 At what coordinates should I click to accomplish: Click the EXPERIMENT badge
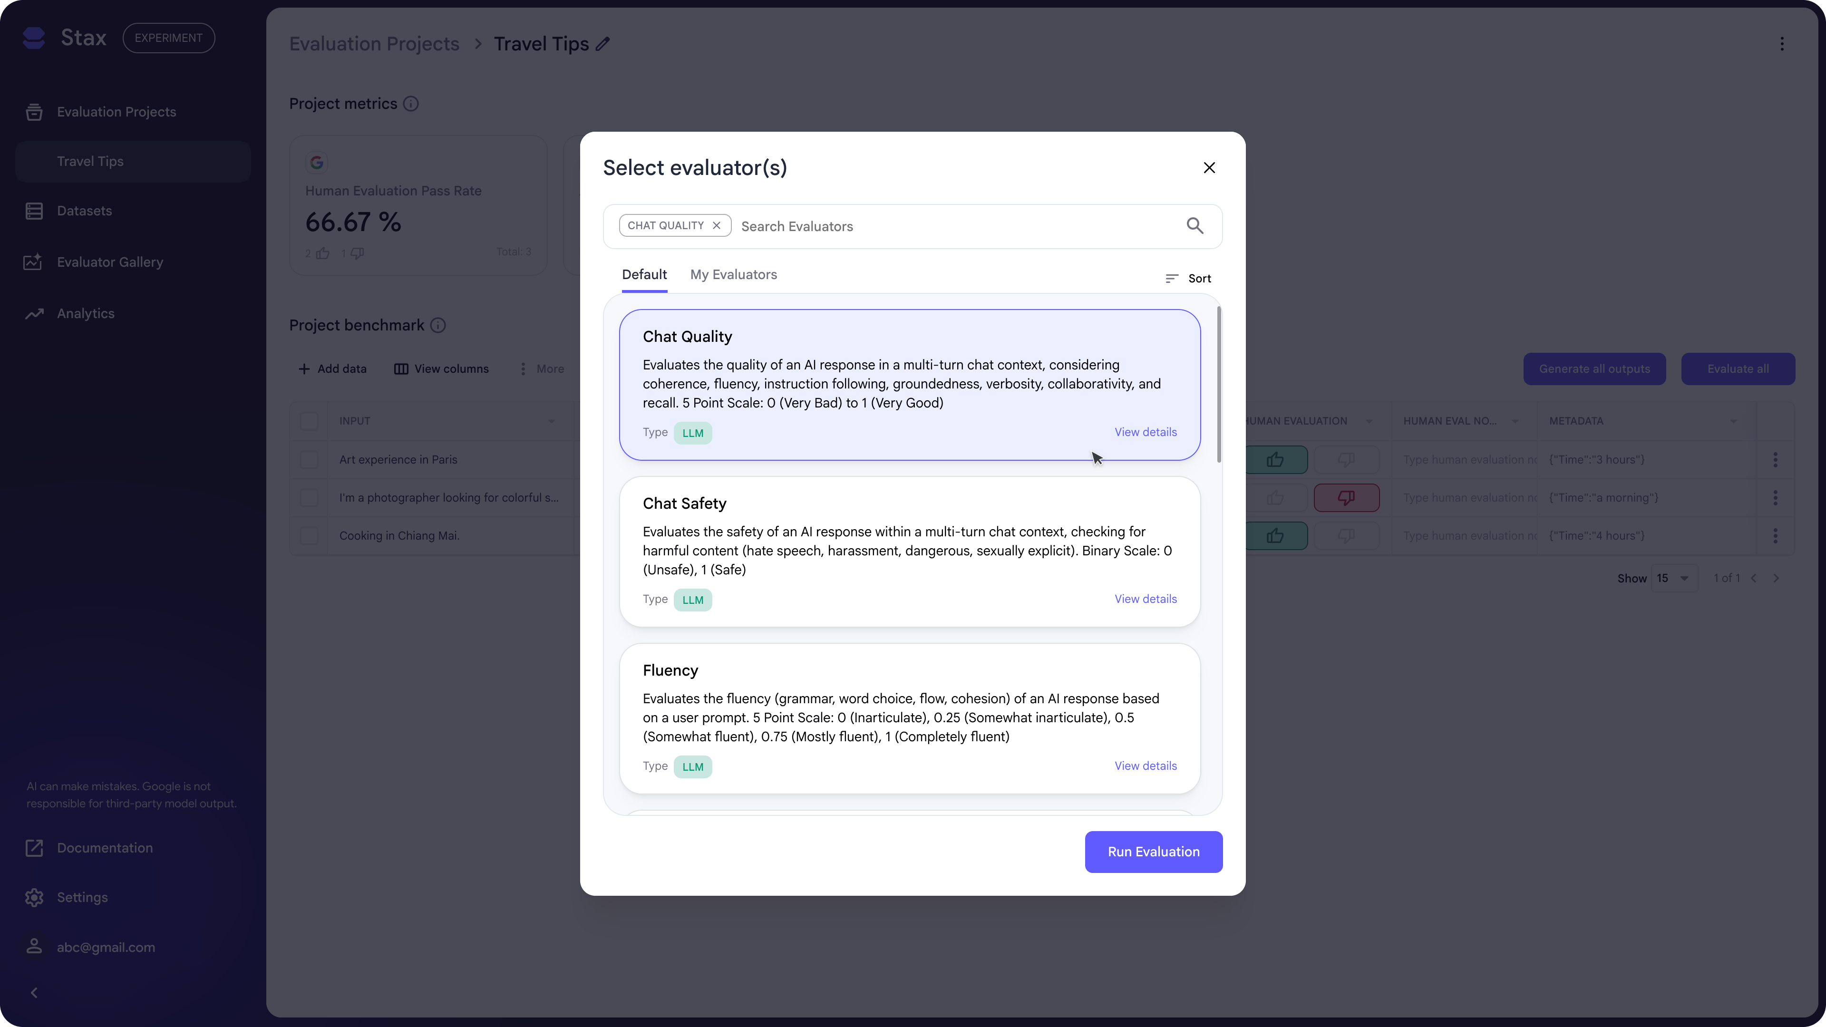168,38
